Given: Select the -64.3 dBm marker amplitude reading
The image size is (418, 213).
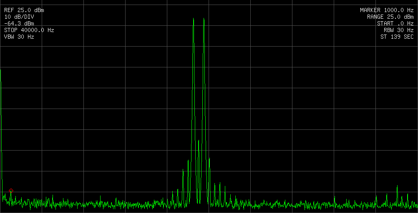Looking at the screenshot, I should click(19, 24).
